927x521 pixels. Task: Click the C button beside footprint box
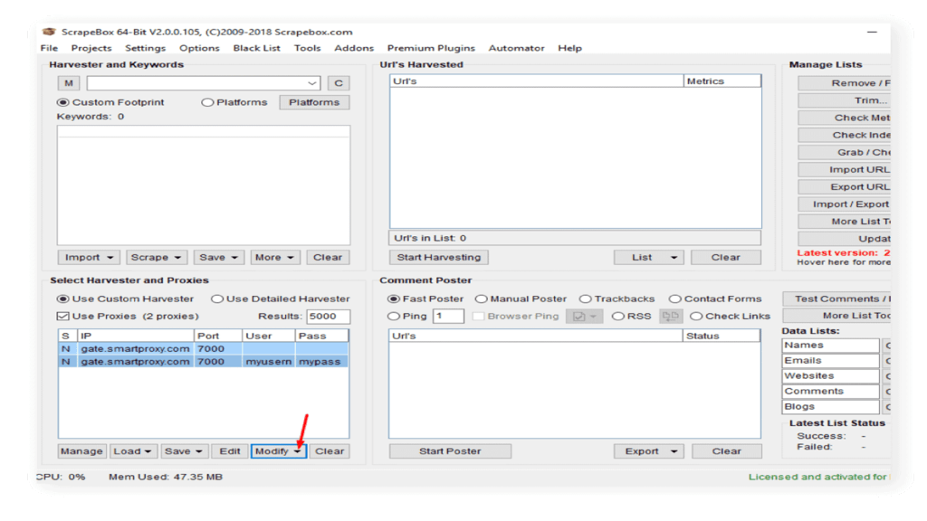tap(339, 83)
